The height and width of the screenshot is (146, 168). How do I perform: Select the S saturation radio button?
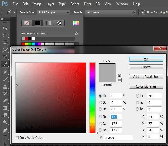(100, 102)
